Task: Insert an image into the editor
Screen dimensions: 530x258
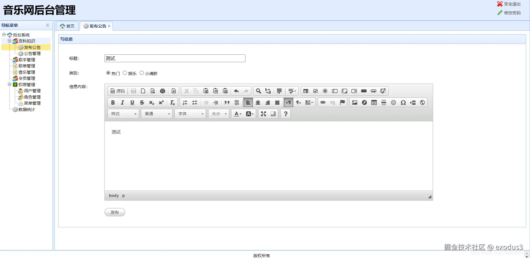Action: tap(355, 102)
